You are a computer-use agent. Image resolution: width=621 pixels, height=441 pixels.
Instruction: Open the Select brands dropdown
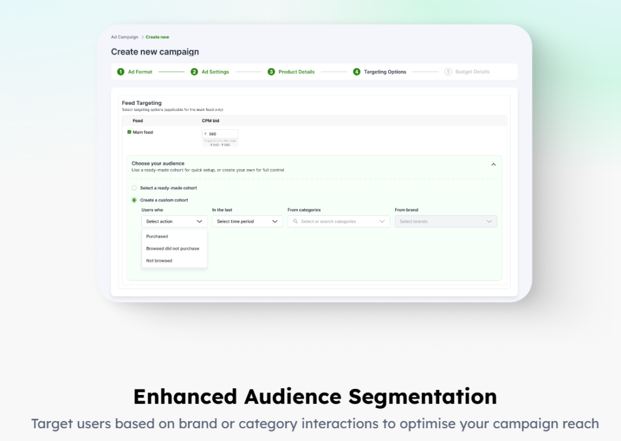(445, 222)
